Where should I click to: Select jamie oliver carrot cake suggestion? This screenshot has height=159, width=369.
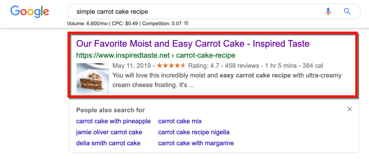[x=109, y=132]
